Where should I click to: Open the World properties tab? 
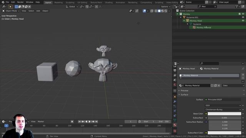click(175, 85)
